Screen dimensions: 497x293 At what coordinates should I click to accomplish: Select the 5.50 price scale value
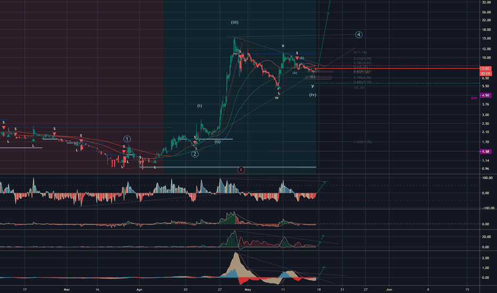[x=486, y=86]
